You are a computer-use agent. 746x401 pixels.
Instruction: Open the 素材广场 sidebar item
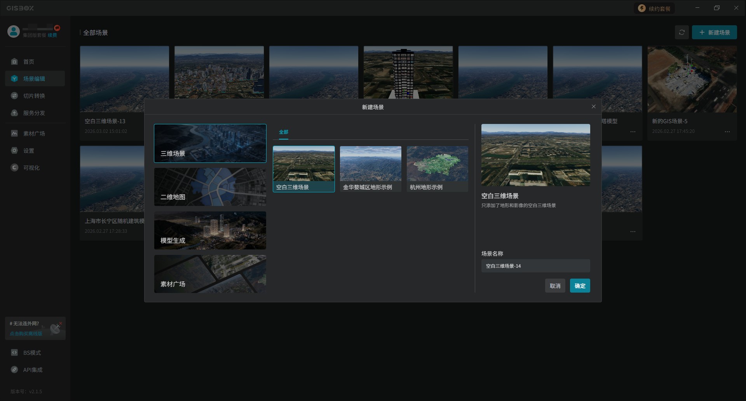pyautogui.click(x=14, y=134)
